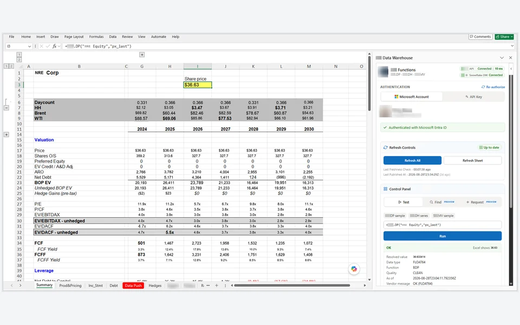
Task: Click the plus icon next to Request
Action: 467,202
